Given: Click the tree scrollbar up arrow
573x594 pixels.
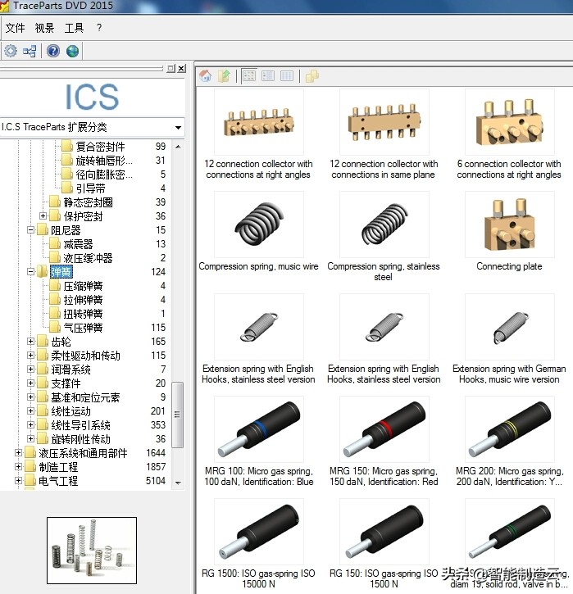Looking at the screenshot, I should [178, 147].
